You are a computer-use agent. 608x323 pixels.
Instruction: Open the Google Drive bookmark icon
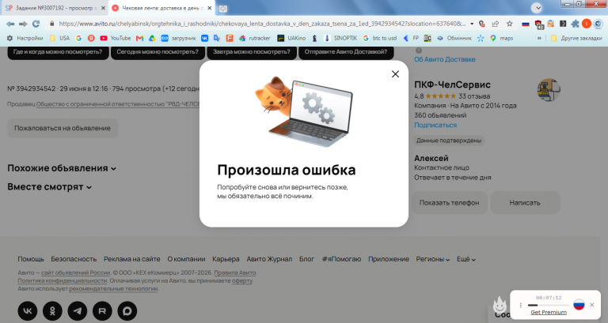click(x=152, y=38)
